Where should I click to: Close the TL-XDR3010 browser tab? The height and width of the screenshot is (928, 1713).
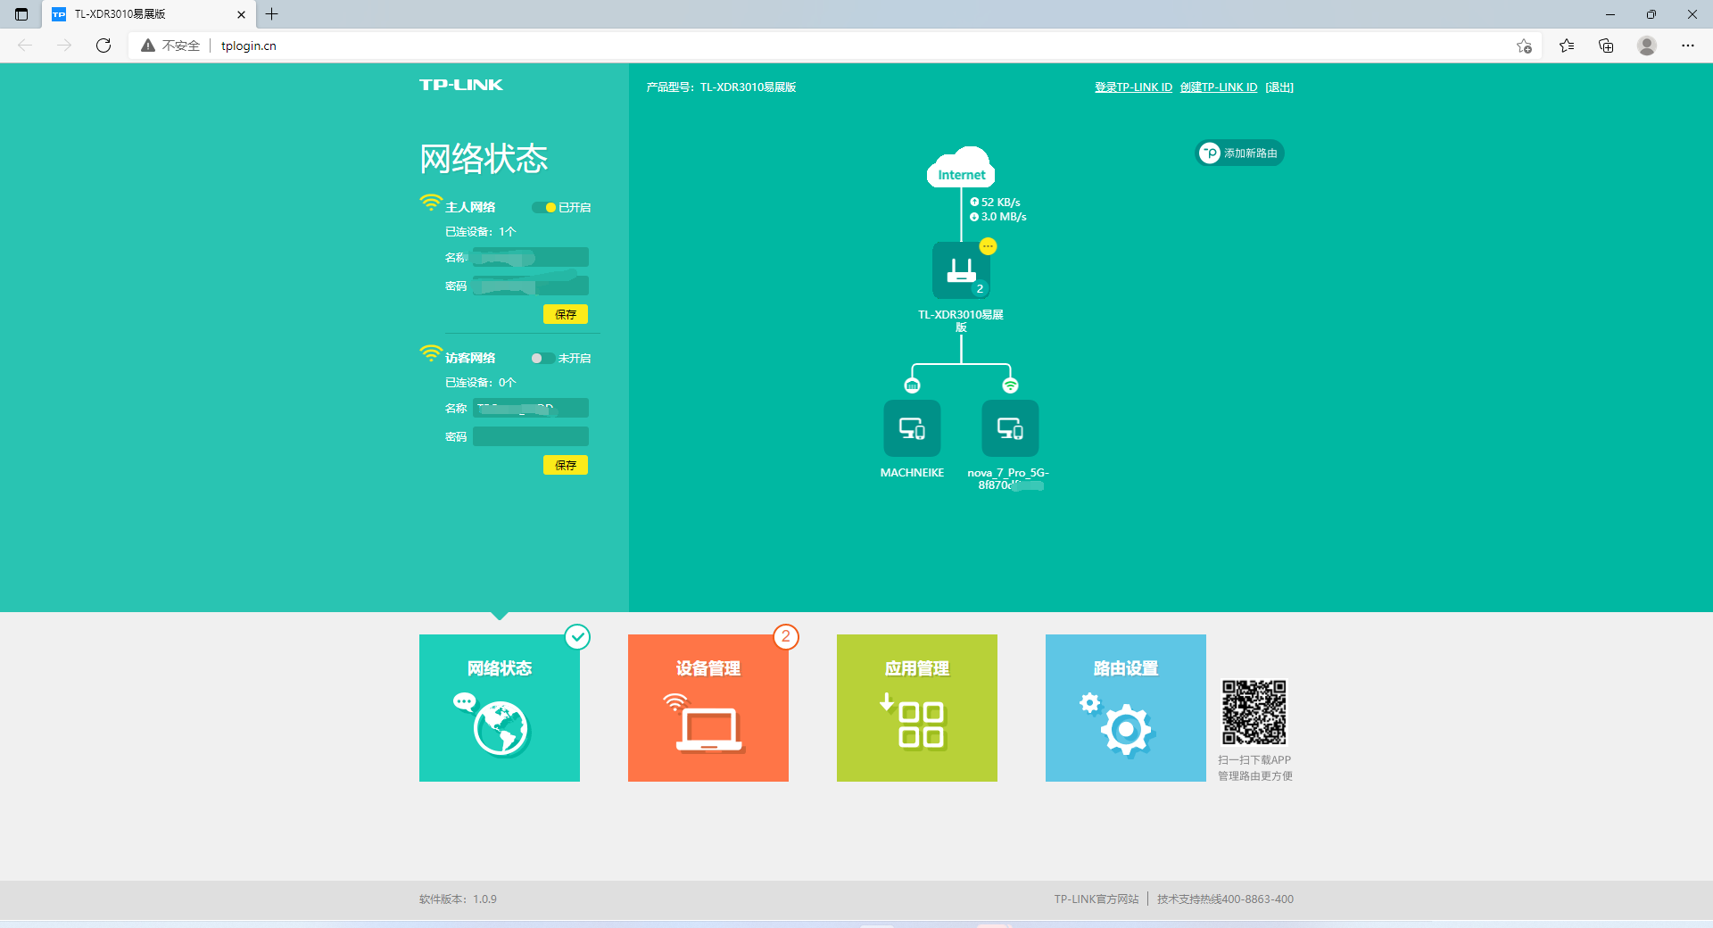click(241, 14)
